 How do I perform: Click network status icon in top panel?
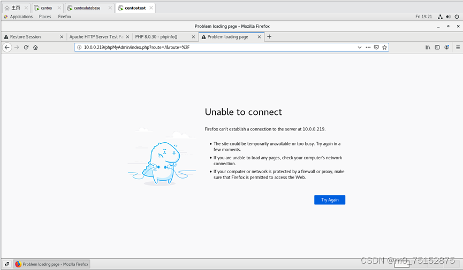pos(440,17)
